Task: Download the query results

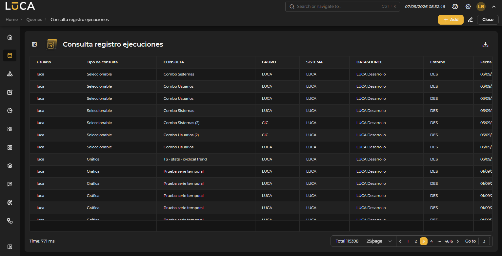Action: coord(486,45)
